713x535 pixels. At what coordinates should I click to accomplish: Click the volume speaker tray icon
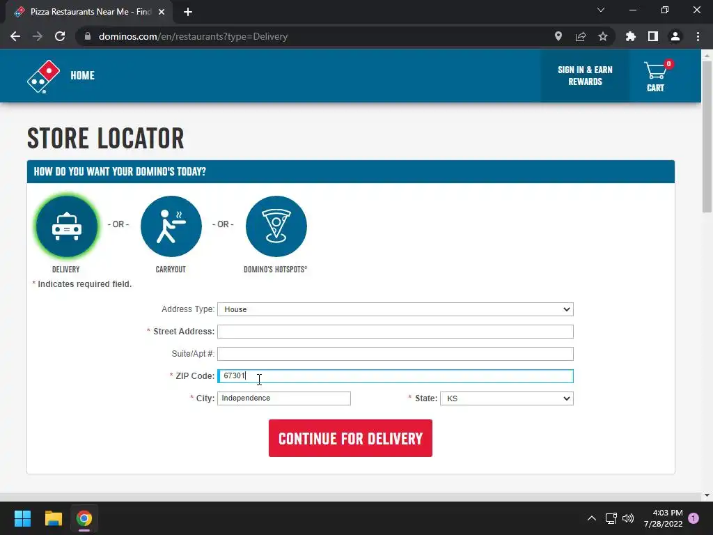[628, 518]
